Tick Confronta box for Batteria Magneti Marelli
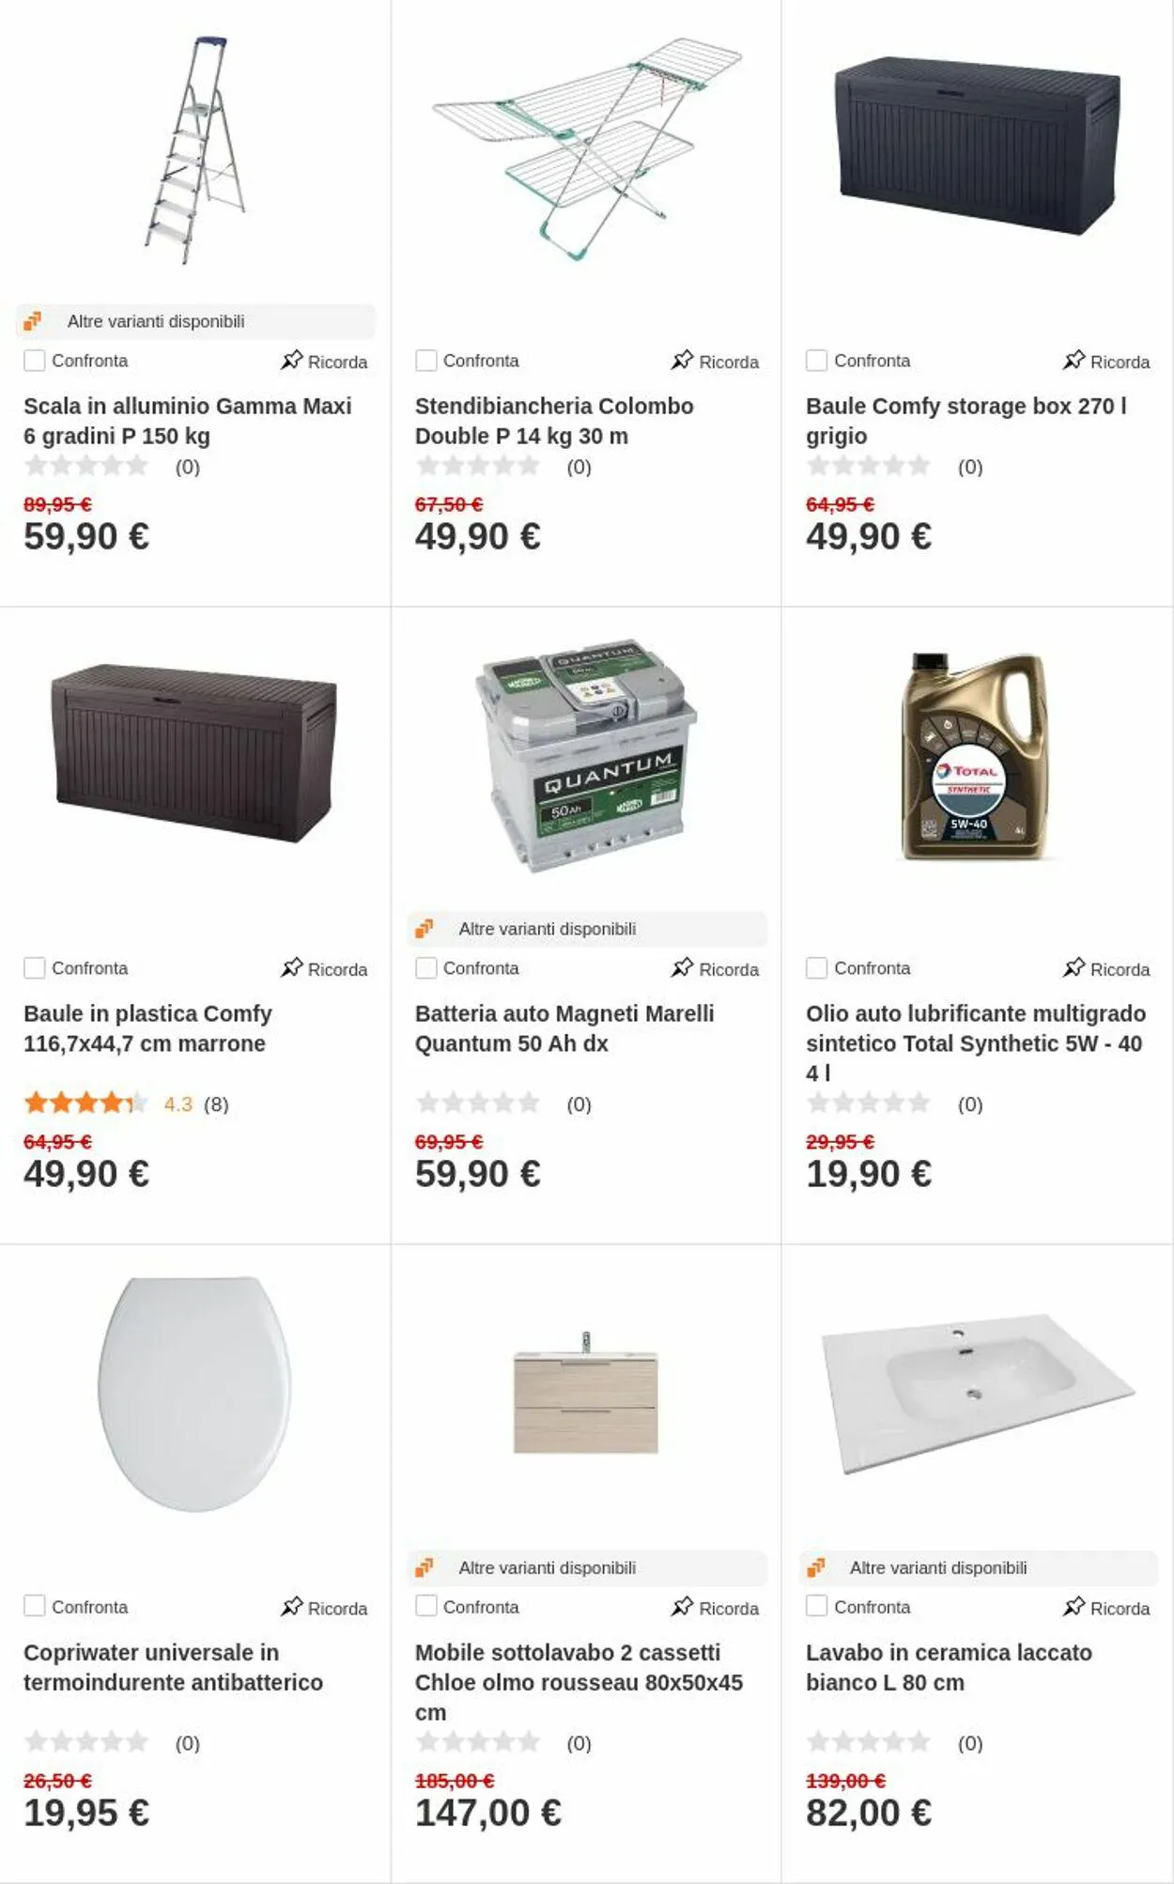Screen dimensions: 1174x1884 coord(426,968)
